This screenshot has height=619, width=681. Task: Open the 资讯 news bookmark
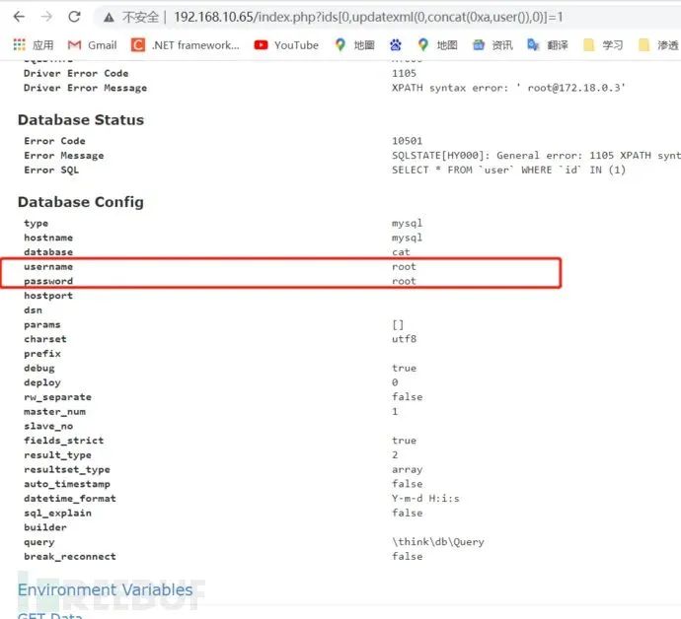492,45
